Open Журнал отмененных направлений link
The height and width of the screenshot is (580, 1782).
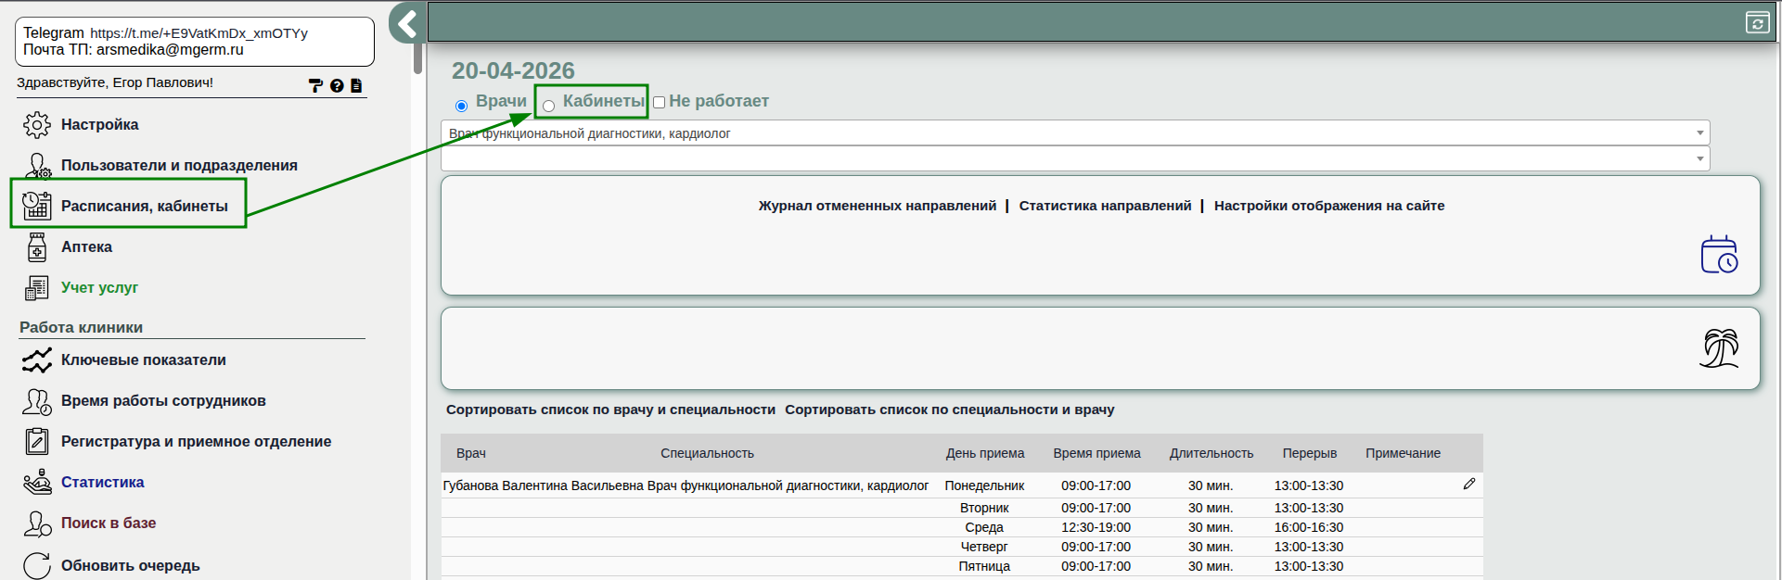coord(877,206)
